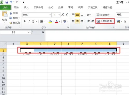129x95 pixels.
Task: Click the decrease indent icon
Action: pos(88,21)
